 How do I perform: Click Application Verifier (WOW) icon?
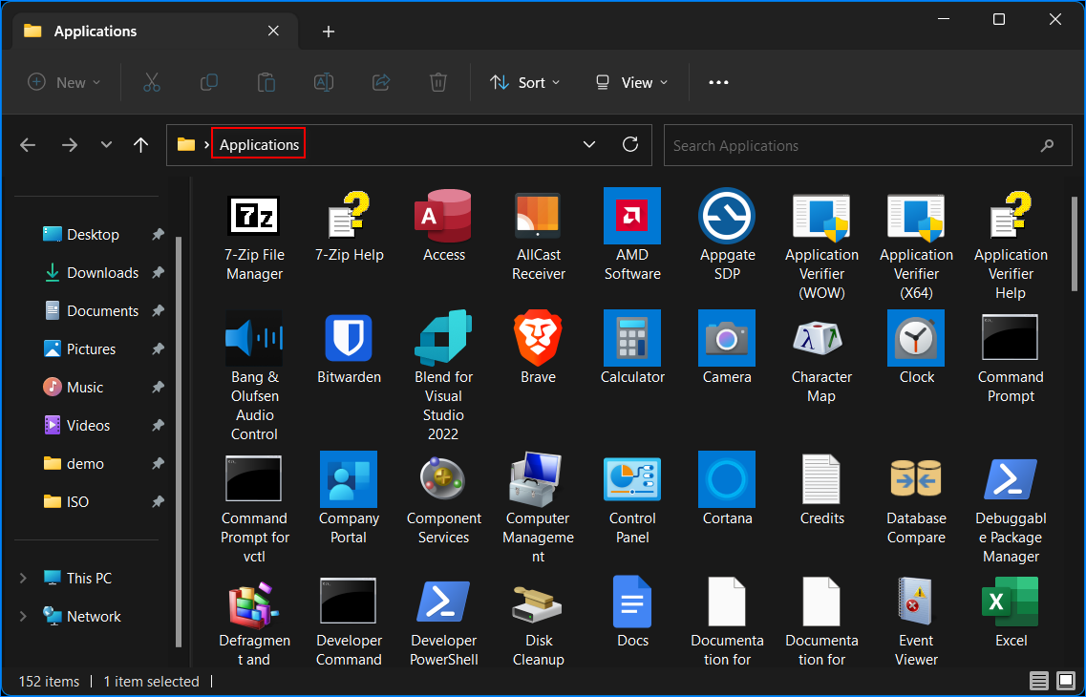click(821, 216)
